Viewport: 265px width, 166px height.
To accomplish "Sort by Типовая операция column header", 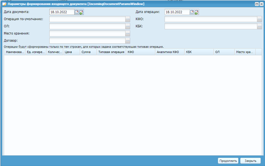I will click(111, 52).
